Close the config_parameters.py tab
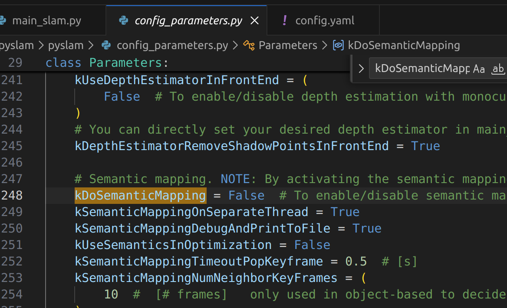Image resolution: width=507 pixels, height=308 pixels. click(255, 21)
